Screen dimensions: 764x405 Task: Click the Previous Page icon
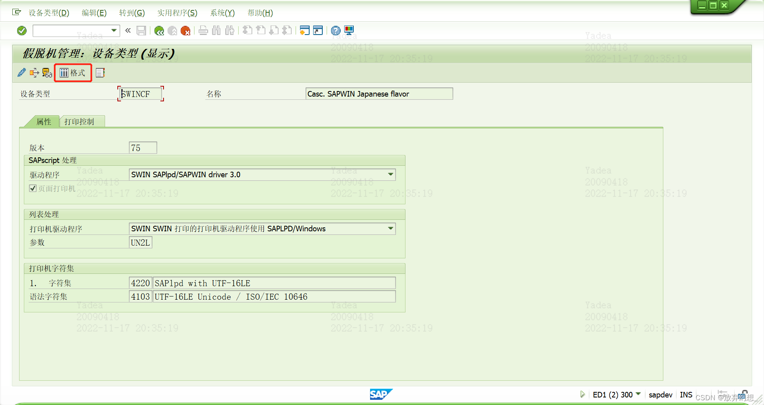point(261,31)
